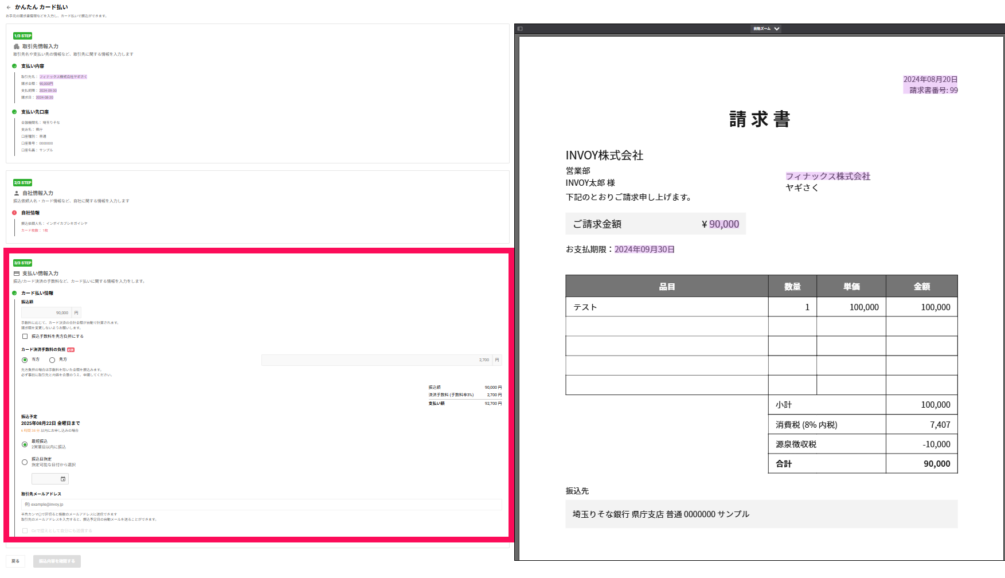Click the highlighted 請求金額 value 90,000円
Image resolution: width=1005 pixels, height=578 pixels.
46,84
